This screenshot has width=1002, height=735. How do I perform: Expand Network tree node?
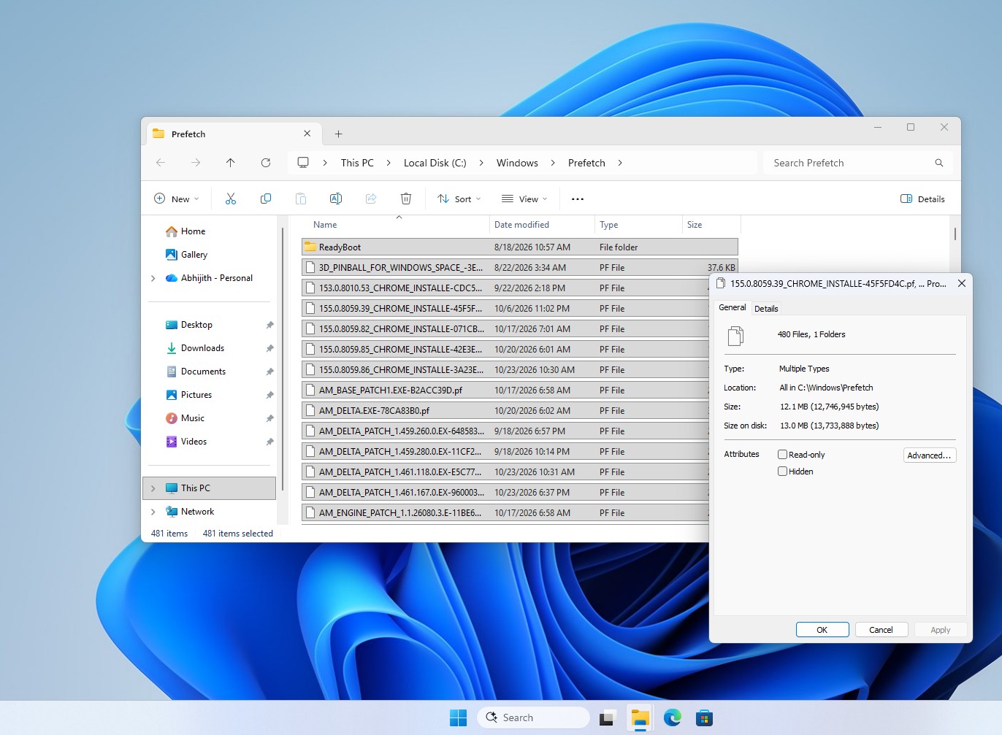(153, 512)
